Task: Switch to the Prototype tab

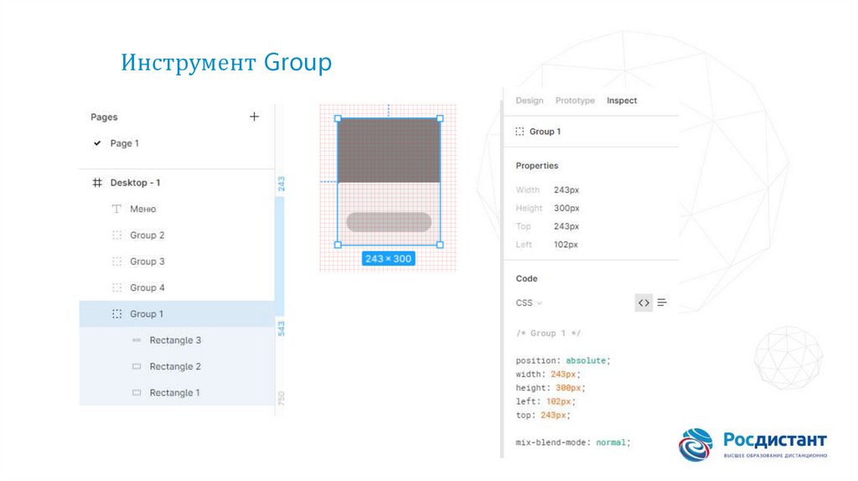Action: coord(575,101)
